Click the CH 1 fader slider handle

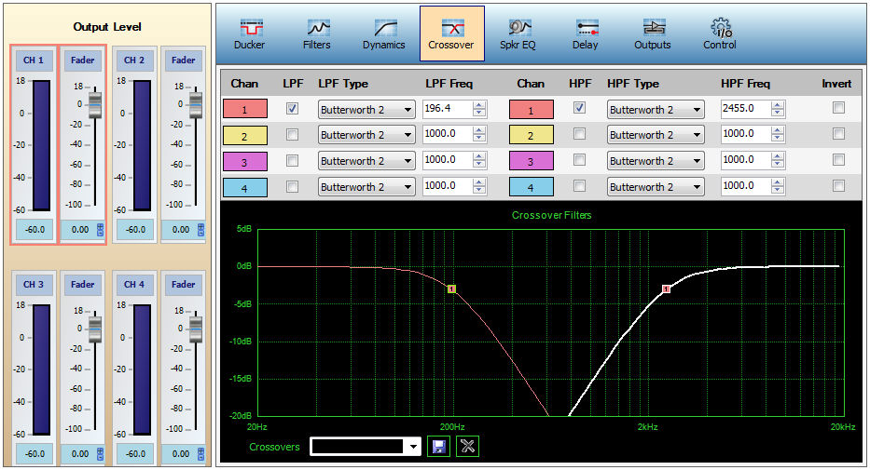pyautogui.click(x=95, y=105)
